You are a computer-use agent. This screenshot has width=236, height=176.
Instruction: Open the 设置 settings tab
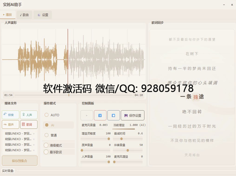pos(42,15)
